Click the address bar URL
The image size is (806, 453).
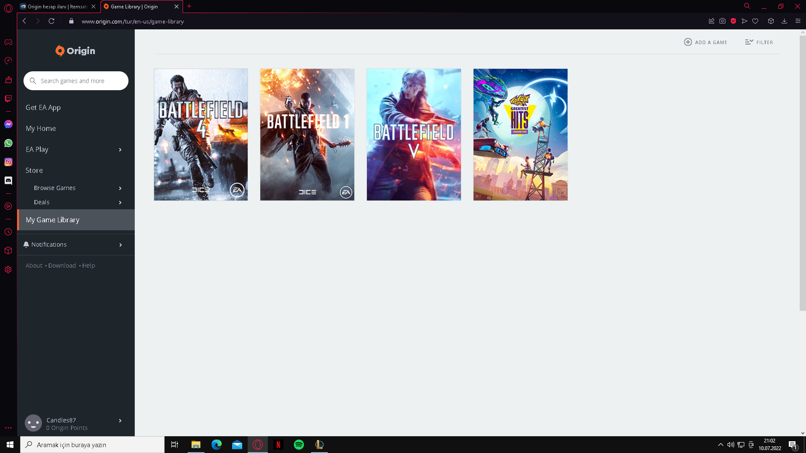(133, 21)
